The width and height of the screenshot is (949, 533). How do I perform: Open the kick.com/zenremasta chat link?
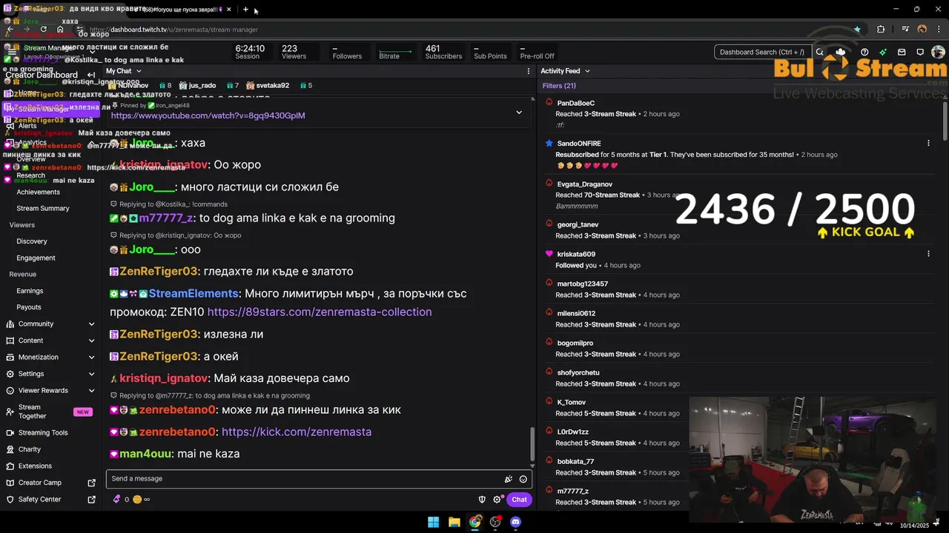pyautogui.click(x=297, y=432)
